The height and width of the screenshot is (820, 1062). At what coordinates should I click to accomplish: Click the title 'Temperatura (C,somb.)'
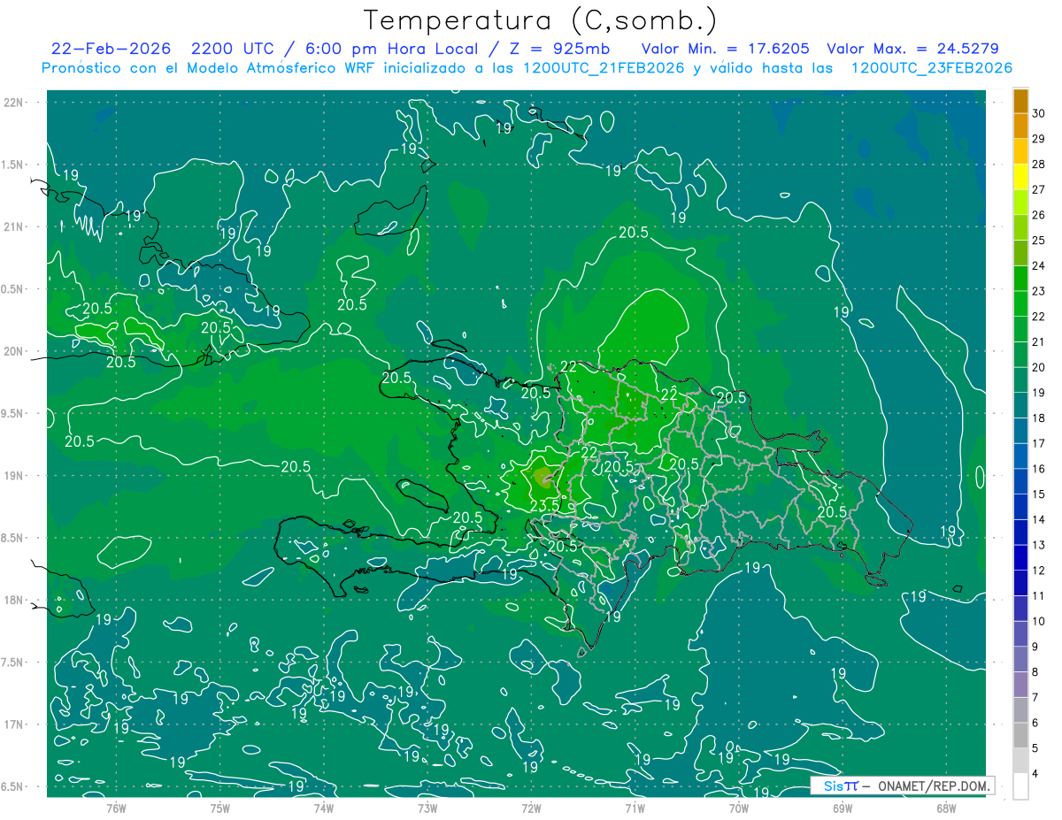pos(540,20)
